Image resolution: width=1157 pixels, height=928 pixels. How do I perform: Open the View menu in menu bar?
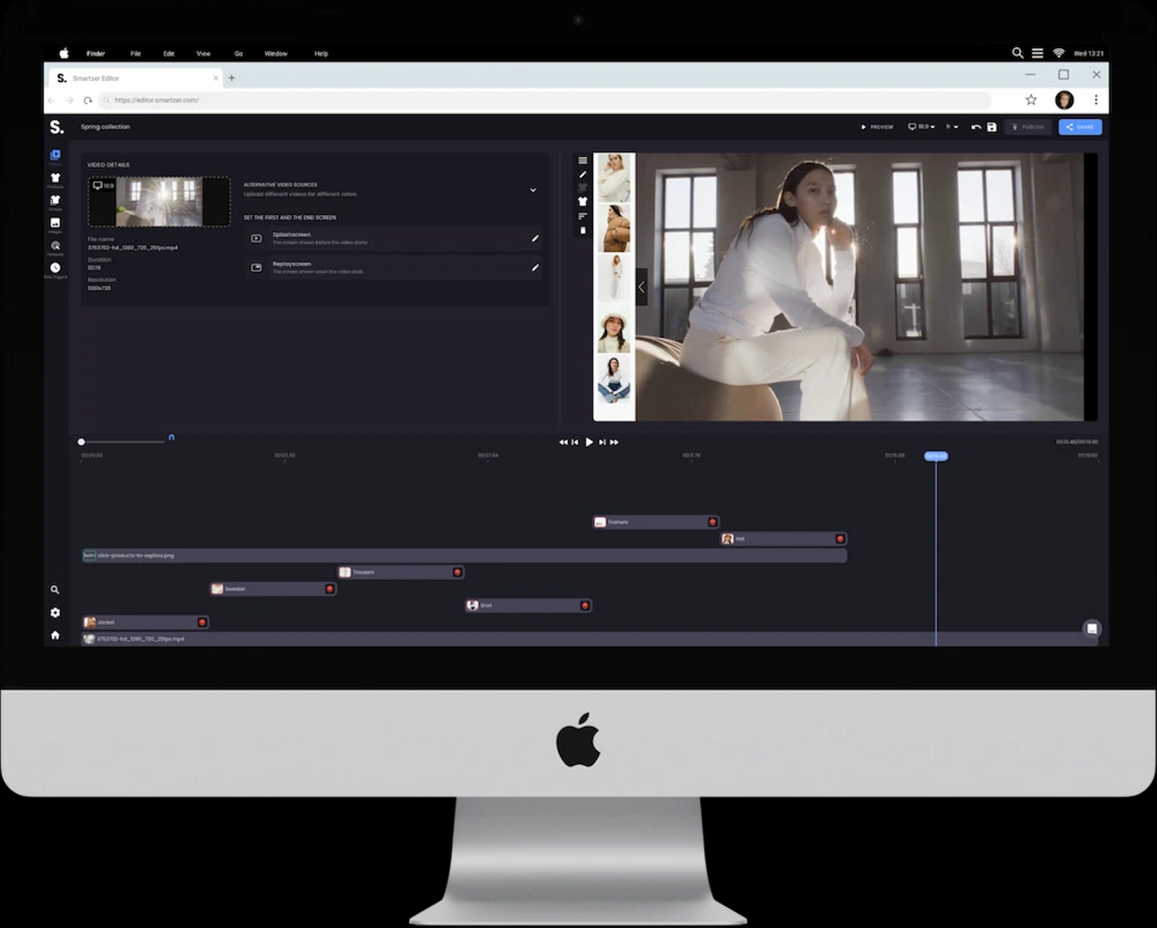[x=203, y=54]
